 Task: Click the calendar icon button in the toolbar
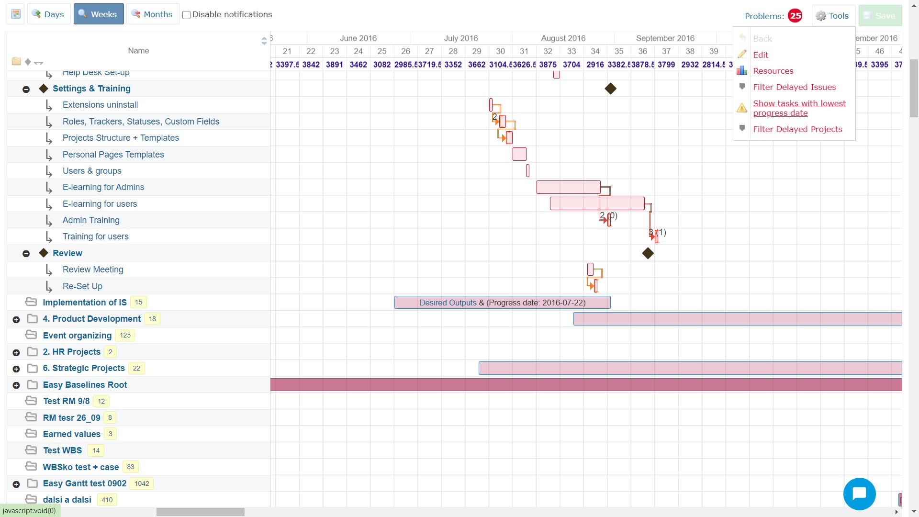[x=16, y=14]
